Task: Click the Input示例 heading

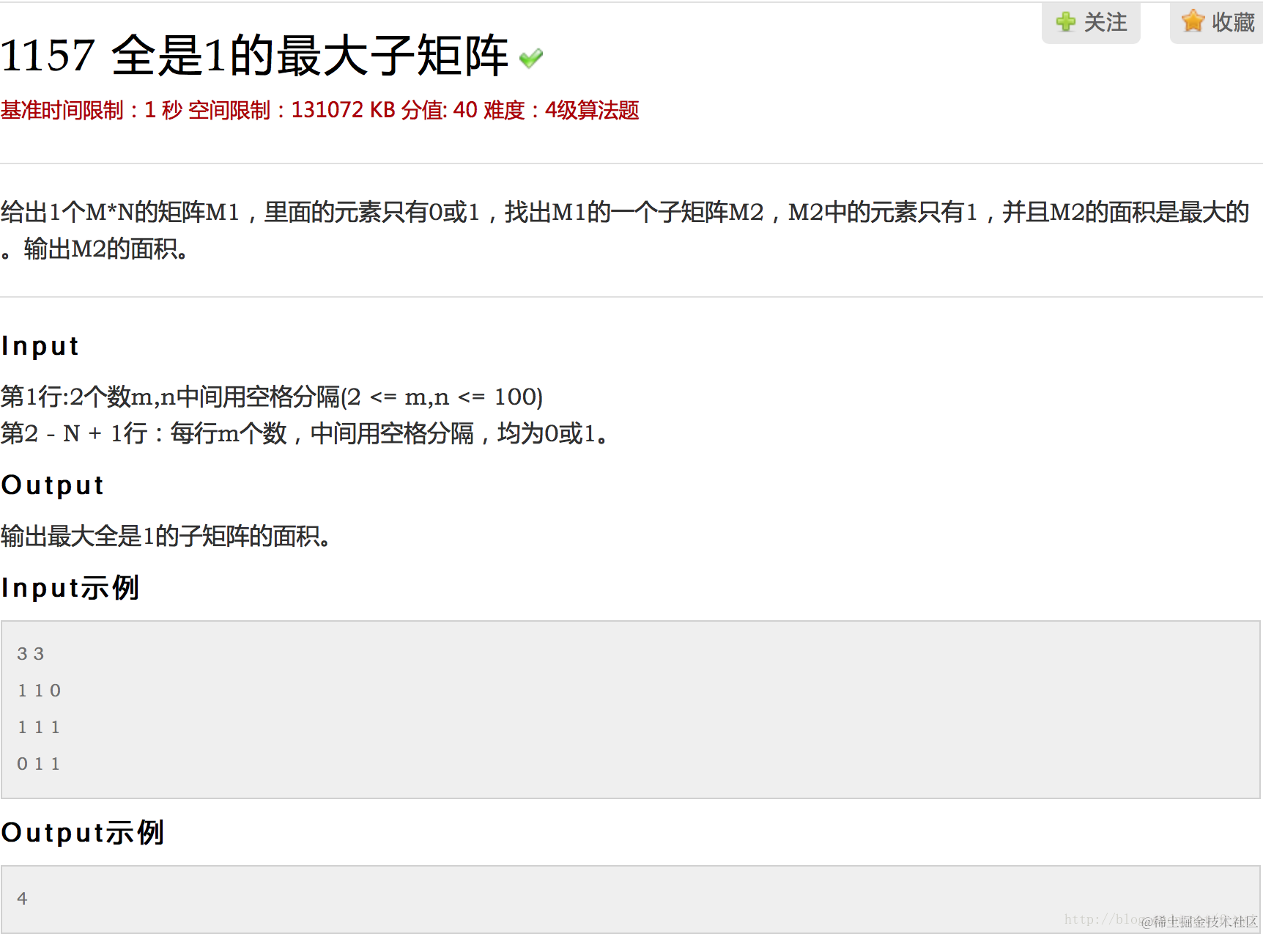Action: pyautogui.click(x=70, y=587)
